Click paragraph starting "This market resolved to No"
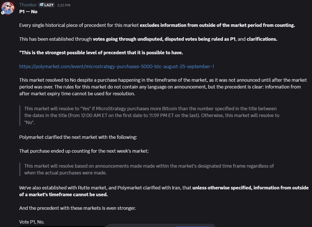Image resolution: width=312 pixels, height=227 pixels. coord(163,87)
